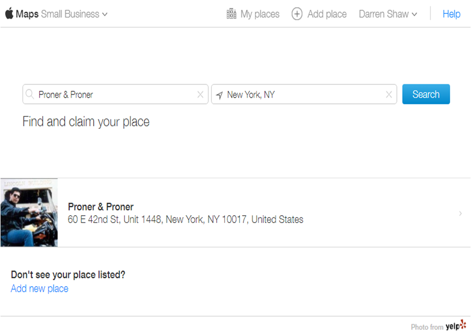
Task: Go to My places
Action: (x=260, y=14)
